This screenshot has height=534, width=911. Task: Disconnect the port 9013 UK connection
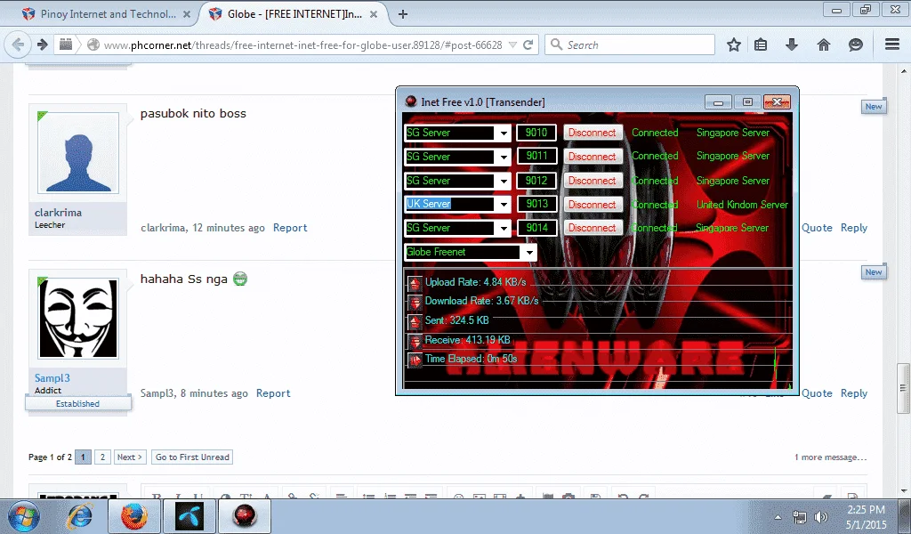pyautogui.click(x=592, y=205)
